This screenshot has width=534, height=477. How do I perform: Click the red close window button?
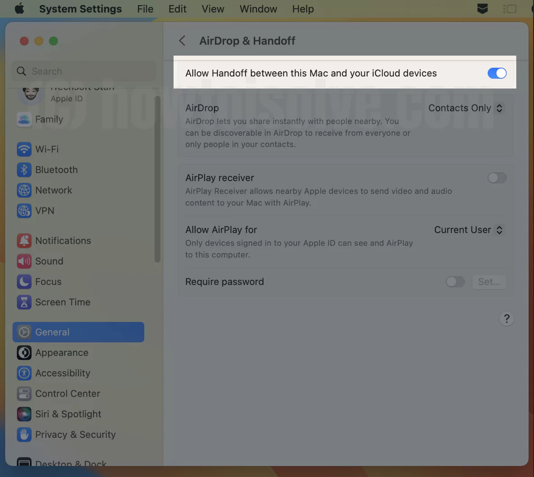point(24,41)
